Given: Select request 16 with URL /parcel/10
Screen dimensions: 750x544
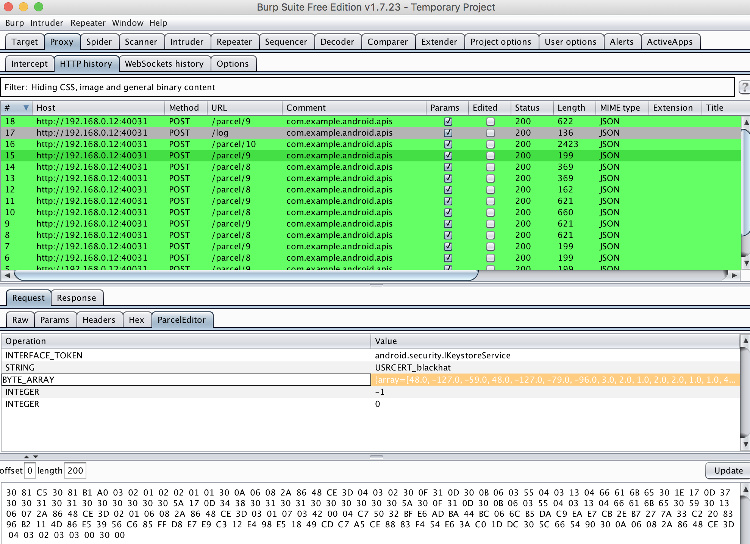Looking at the screenshot, I should [370, 144].
